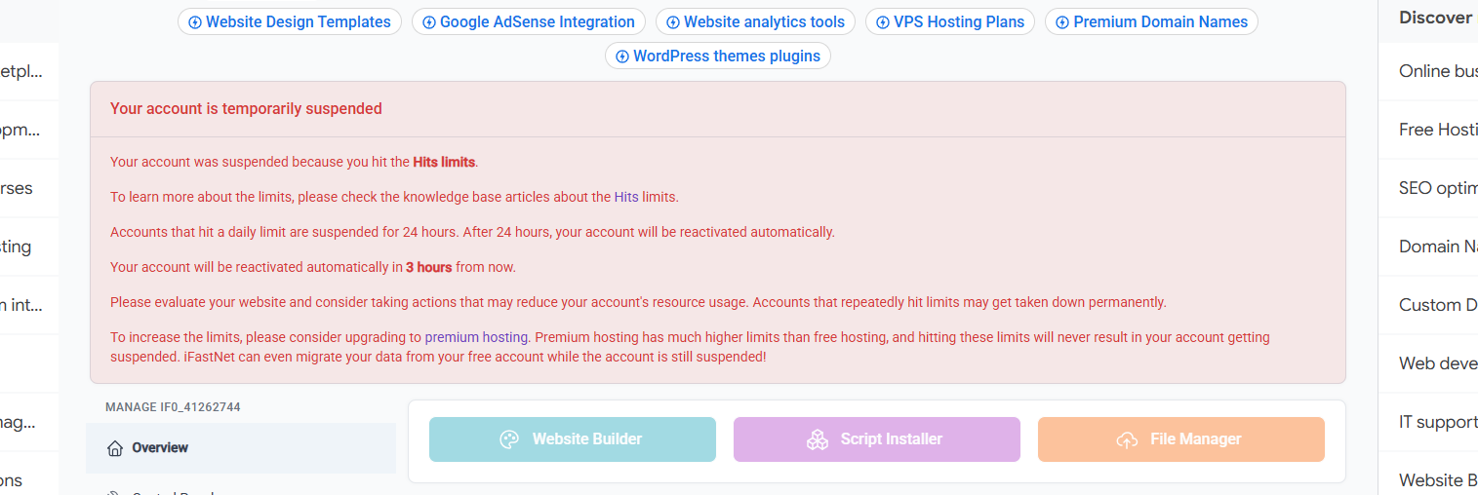Select the Custom D... item in Discover

click(x=1437, y=305)
